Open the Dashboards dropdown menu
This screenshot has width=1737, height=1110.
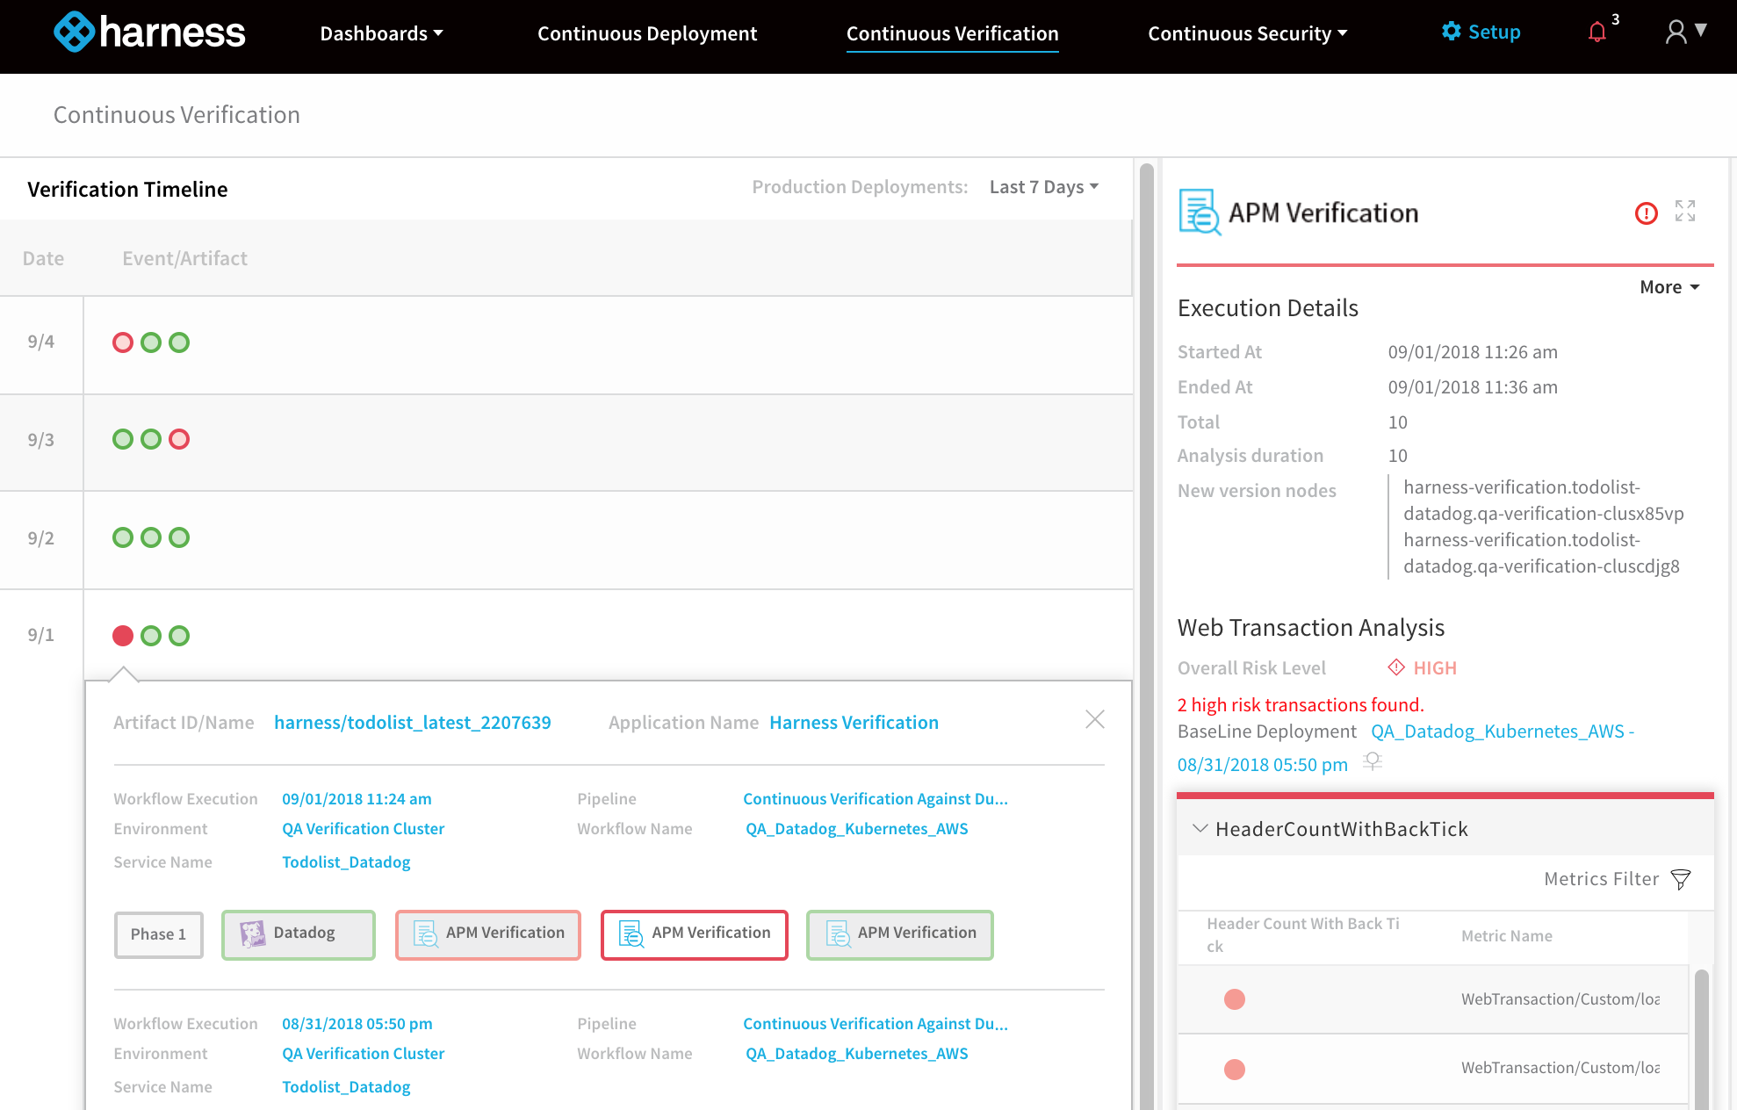point(382,33)
